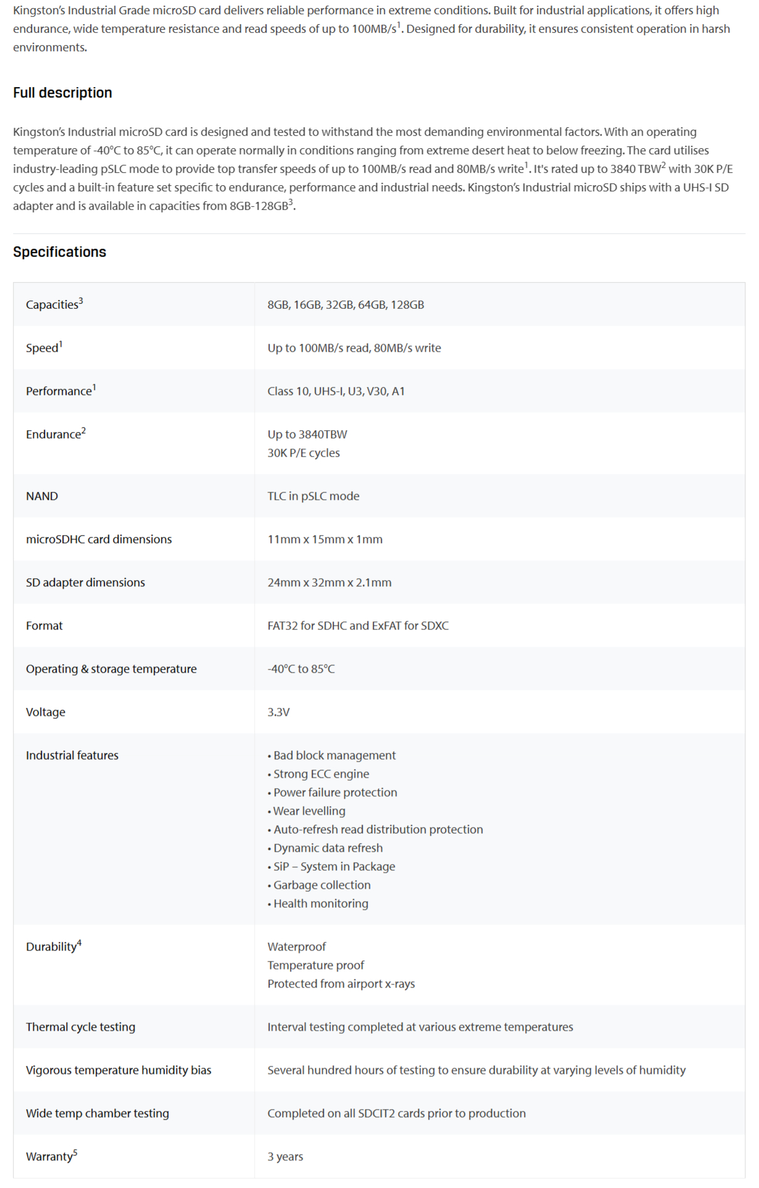Click the Full description heading
This screenshot has height=1188, width=759.
[62, 93]
